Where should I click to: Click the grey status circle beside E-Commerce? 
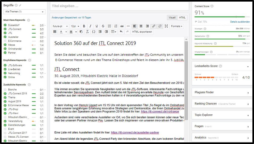[x=5, y=41]
